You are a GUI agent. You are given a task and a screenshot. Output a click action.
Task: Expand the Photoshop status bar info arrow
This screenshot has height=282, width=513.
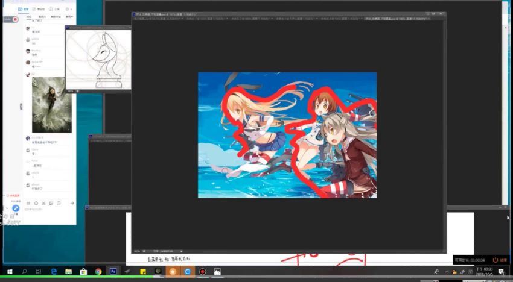tap(181, 251)
